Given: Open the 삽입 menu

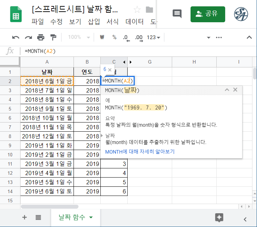Looking at the screenshot, I should 94,22.
